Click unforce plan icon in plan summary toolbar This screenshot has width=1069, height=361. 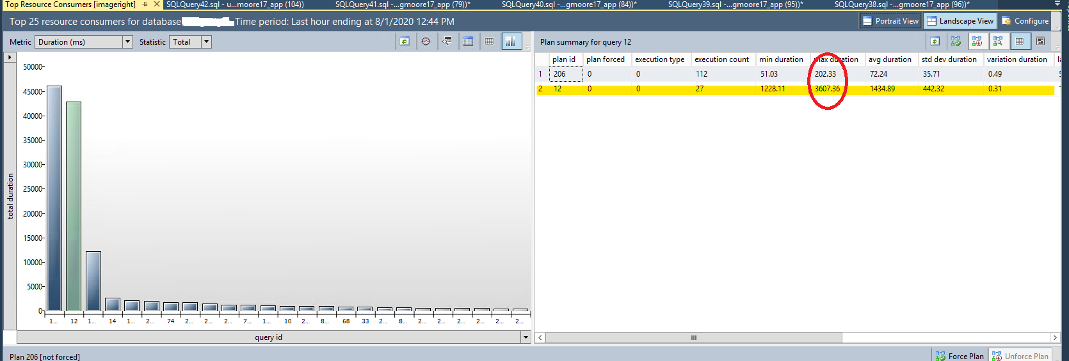click(977, 42)
